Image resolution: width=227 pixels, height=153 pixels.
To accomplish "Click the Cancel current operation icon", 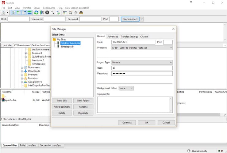I will click(47, 13).
